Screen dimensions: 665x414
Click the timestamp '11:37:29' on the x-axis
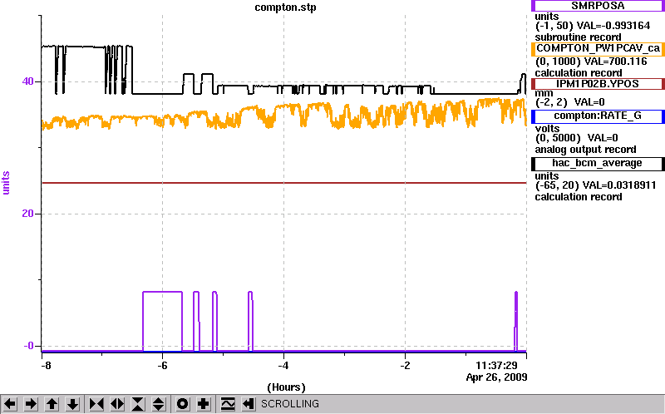[x=496, y=366]
